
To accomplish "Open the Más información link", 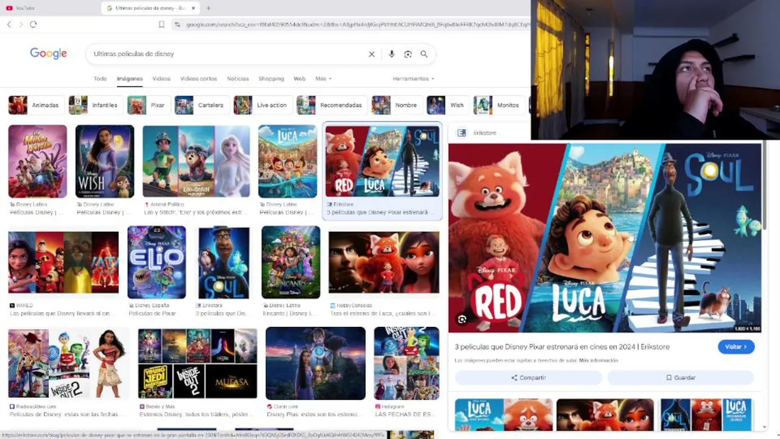I will tap(598, 361).
